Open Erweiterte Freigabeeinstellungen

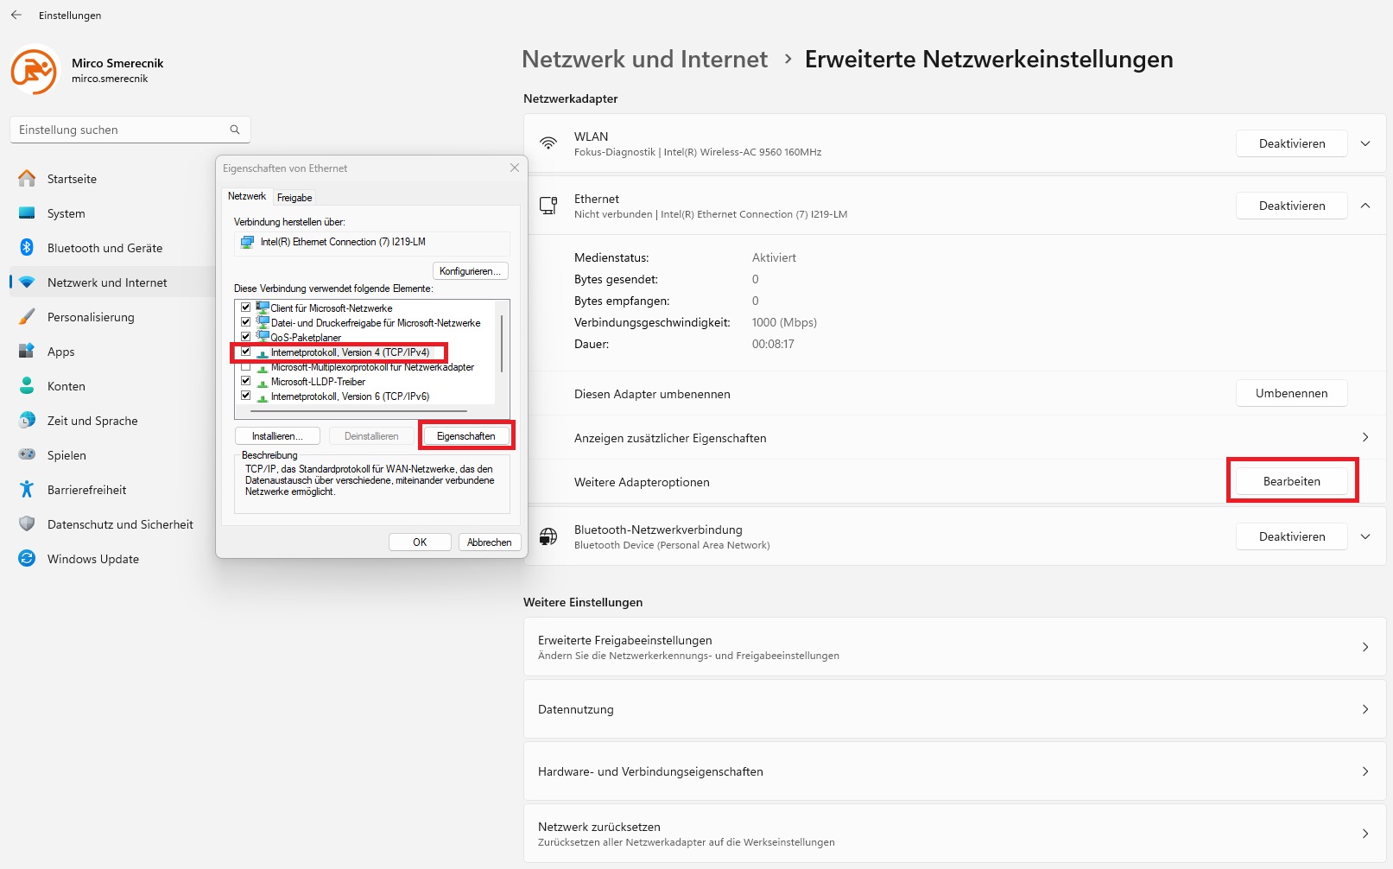pos(955,647)
